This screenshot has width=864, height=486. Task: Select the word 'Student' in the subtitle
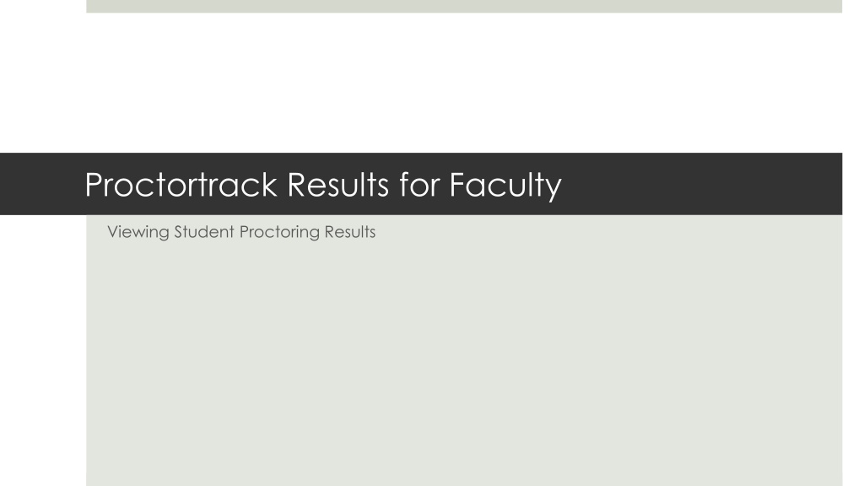[x=204, y=231]
